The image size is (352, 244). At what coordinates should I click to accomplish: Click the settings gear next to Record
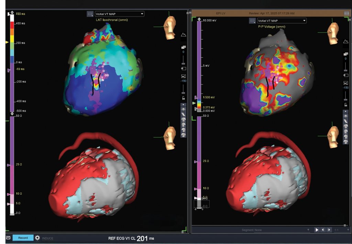(x=37, y=238)
